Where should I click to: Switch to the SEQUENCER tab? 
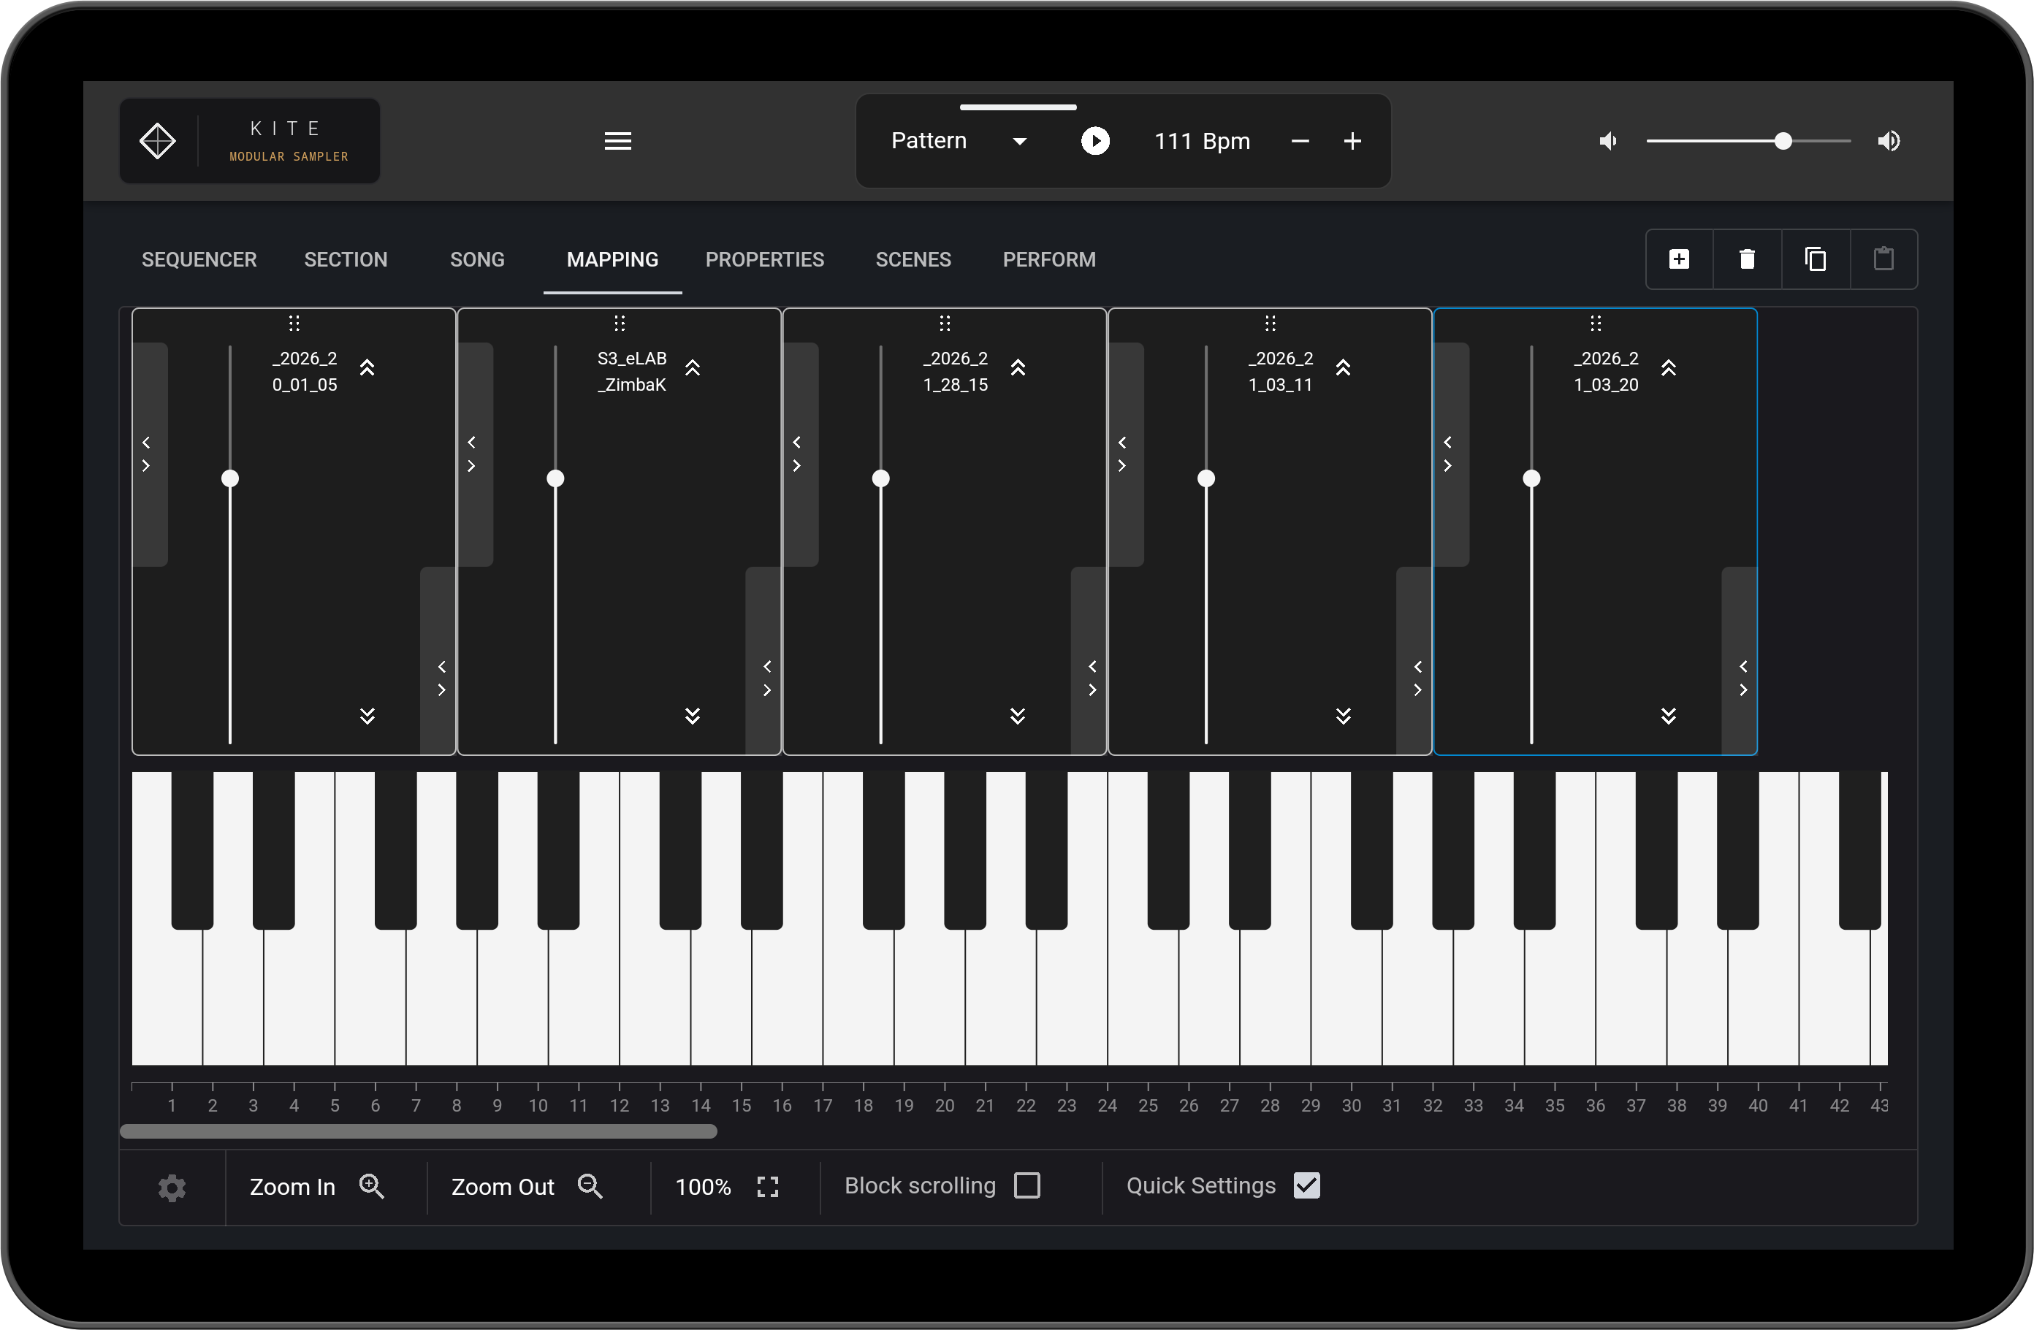[199, 260]
